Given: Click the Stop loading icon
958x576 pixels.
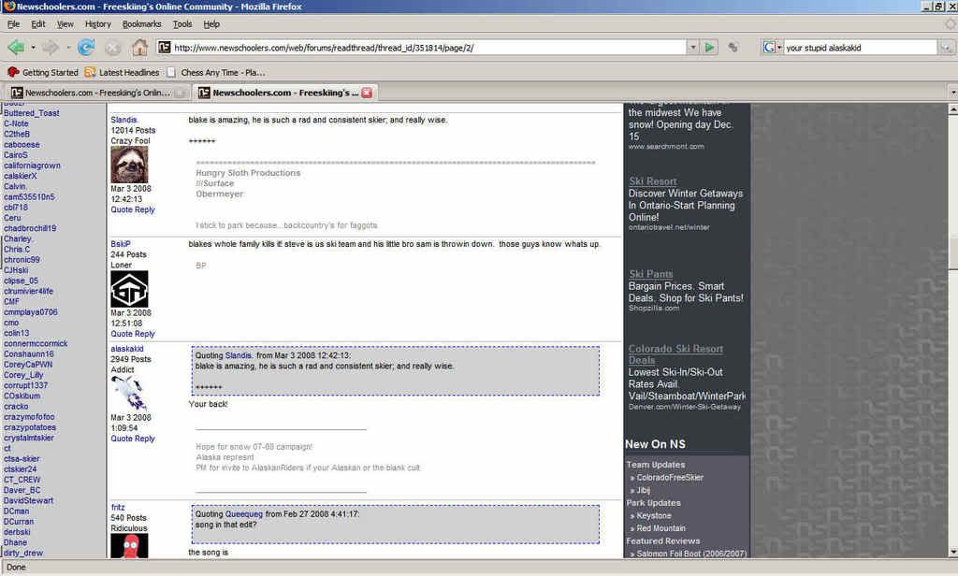Looking at the screenshot, I should 112,47.
